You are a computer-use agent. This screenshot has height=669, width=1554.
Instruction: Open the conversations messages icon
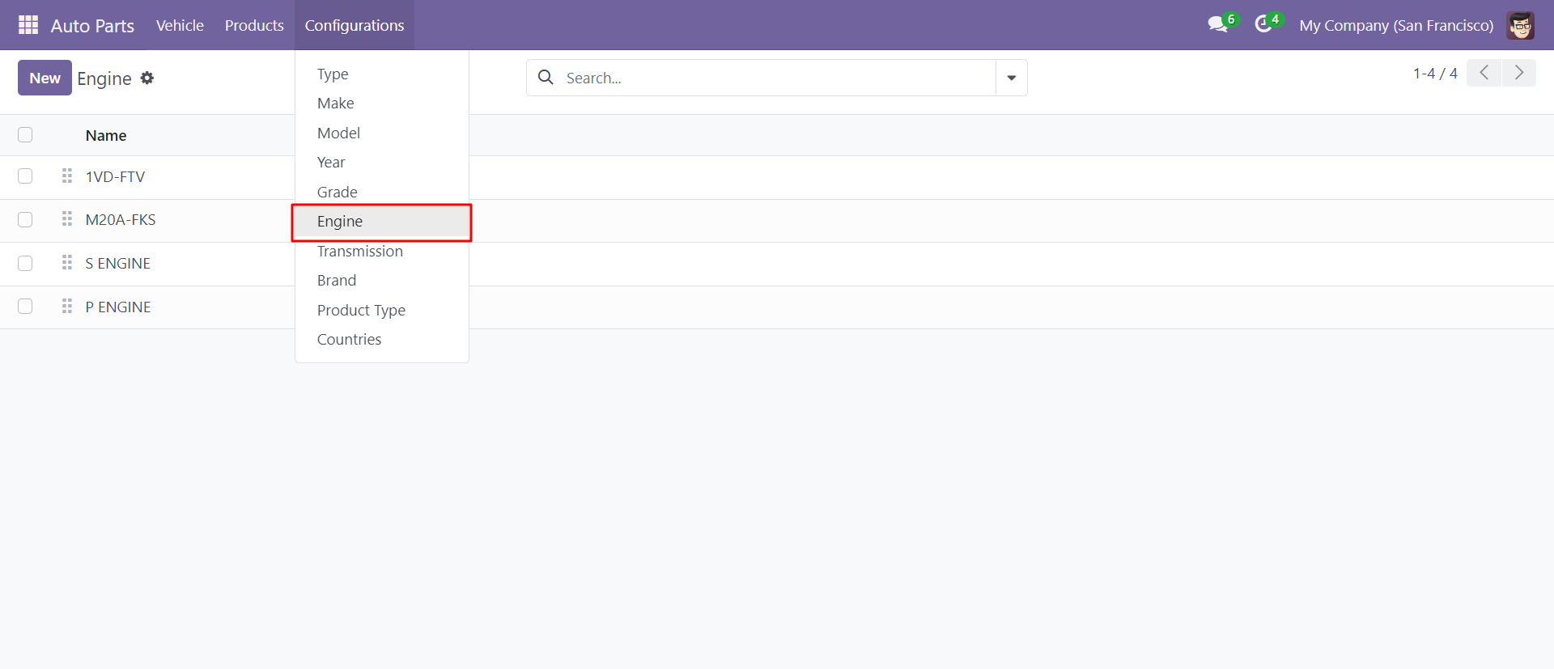pos(1218,24)
